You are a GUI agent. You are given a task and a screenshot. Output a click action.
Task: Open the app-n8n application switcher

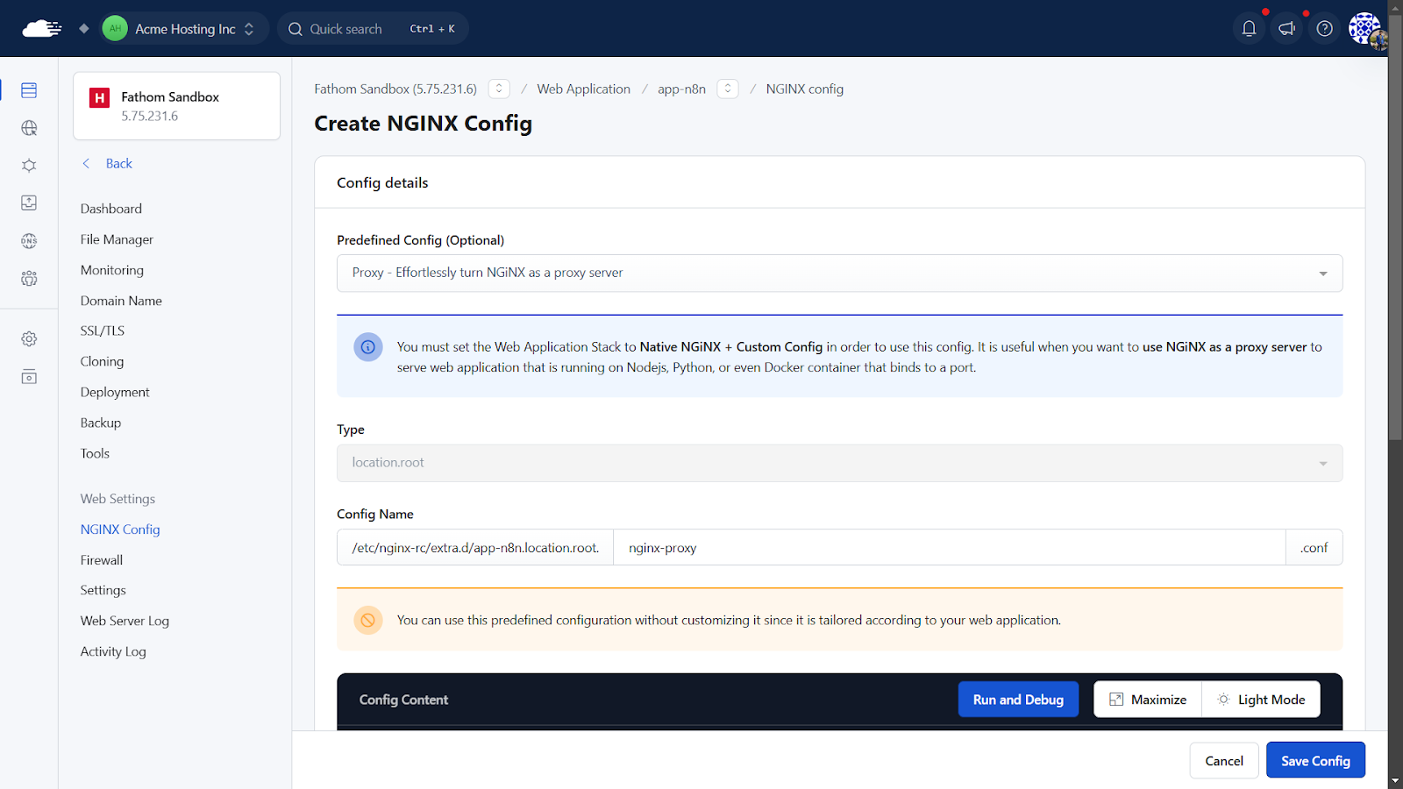tap(727, 89)
